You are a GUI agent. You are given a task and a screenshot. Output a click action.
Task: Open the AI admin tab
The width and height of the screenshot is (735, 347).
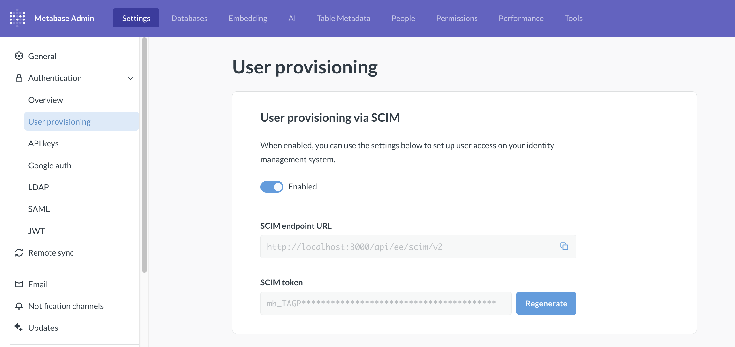(x=292, y=18)
